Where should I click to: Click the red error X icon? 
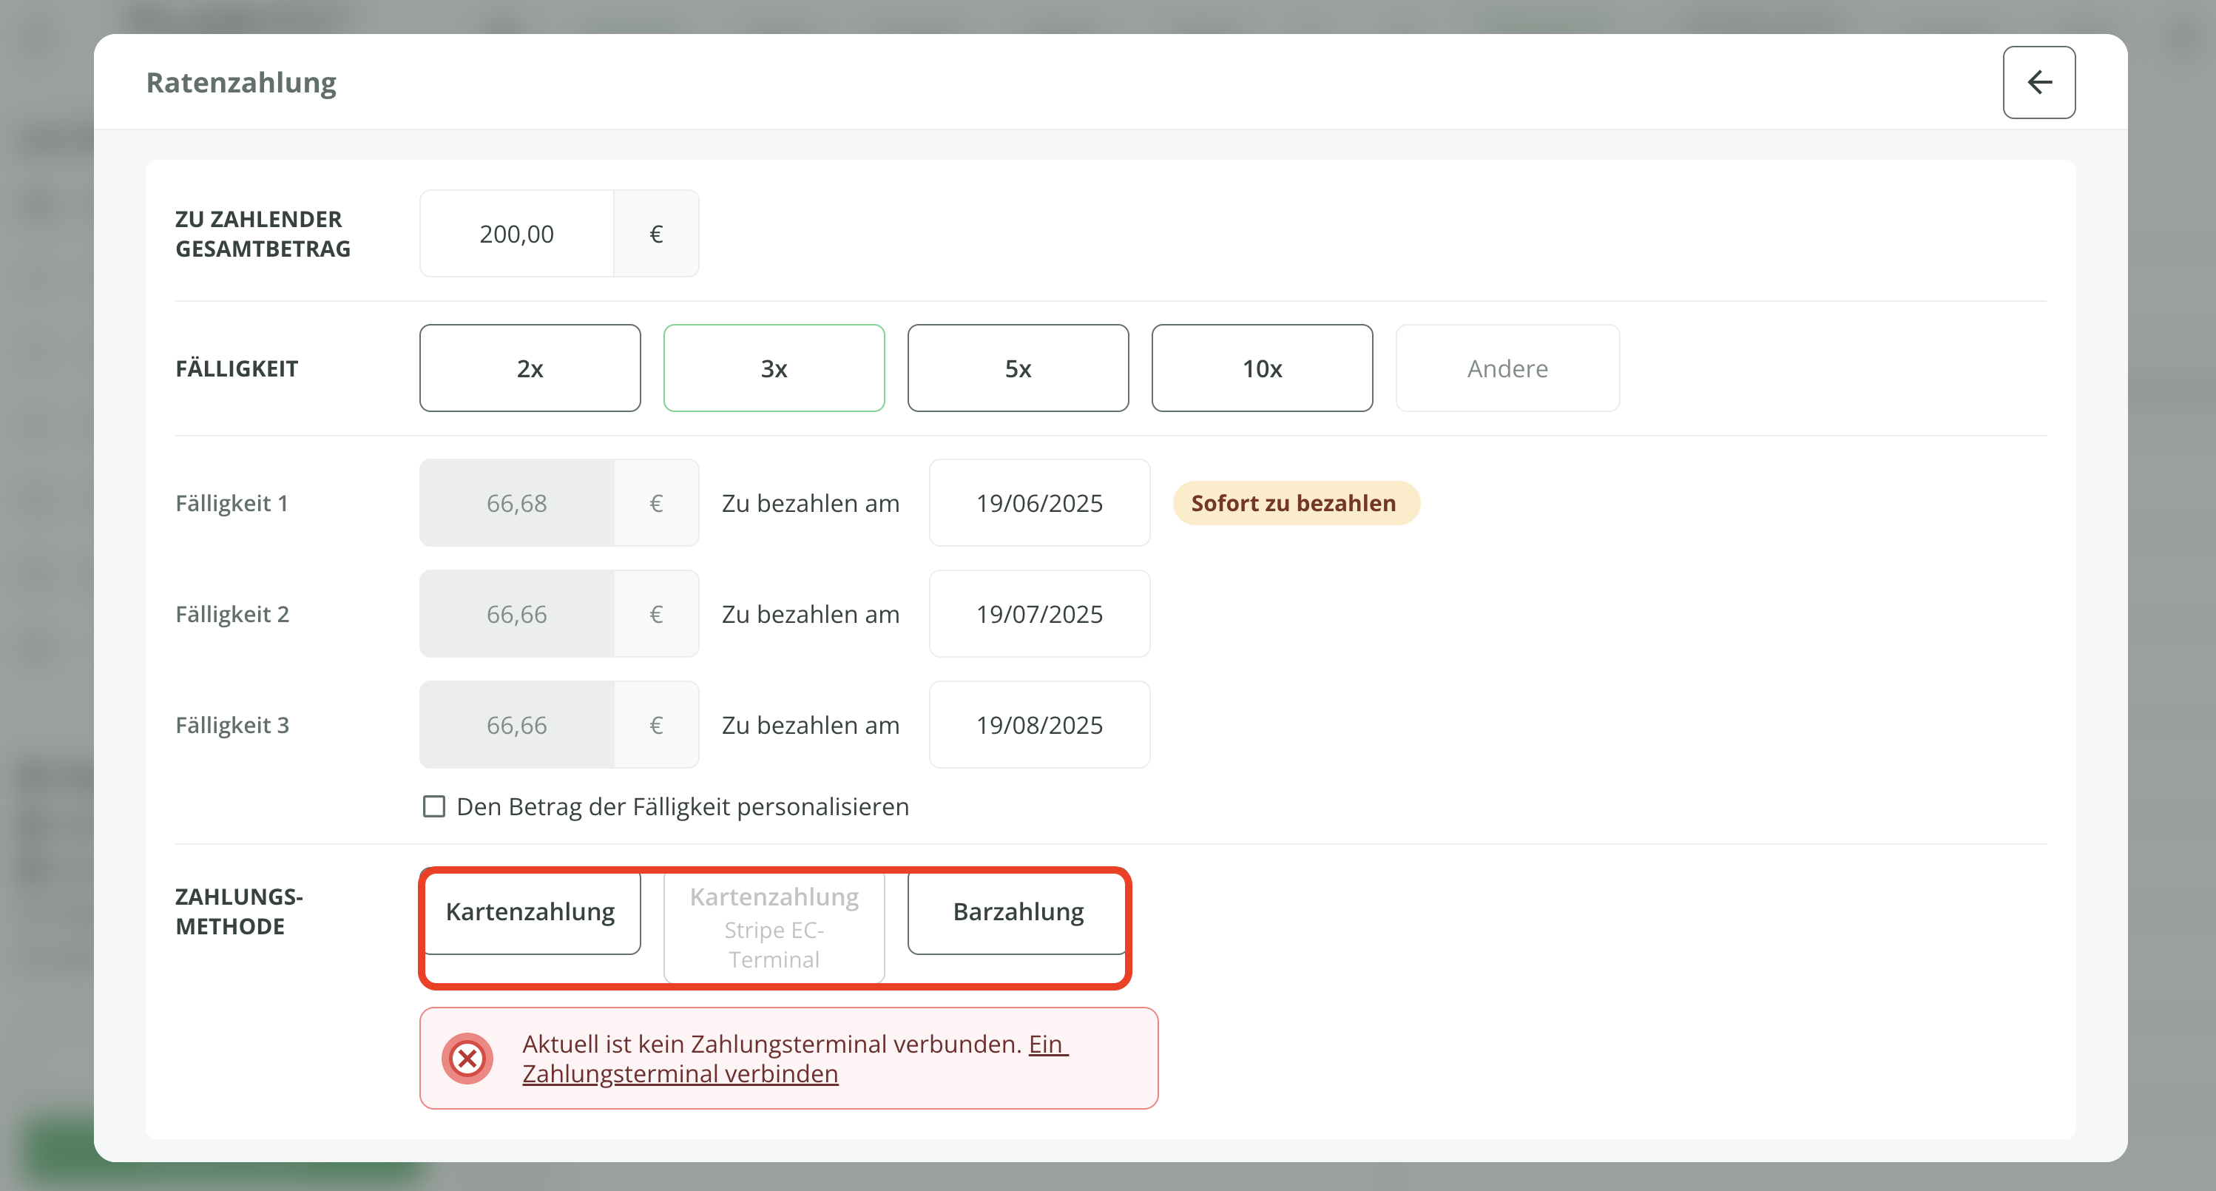click(467, 1058)
